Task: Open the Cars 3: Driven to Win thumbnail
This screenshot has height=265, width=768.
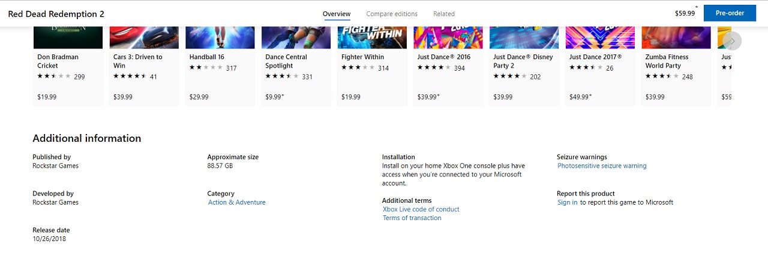Action: point(144,38)
